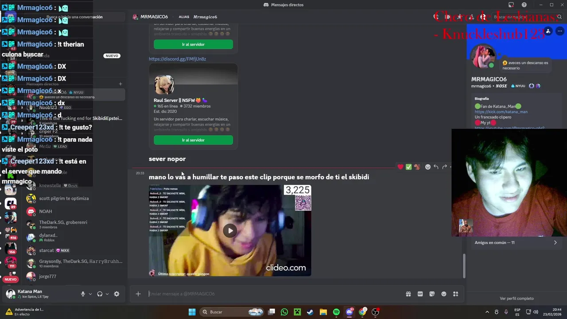
Task: Click the message input field
Action: [x=275, y=294]
